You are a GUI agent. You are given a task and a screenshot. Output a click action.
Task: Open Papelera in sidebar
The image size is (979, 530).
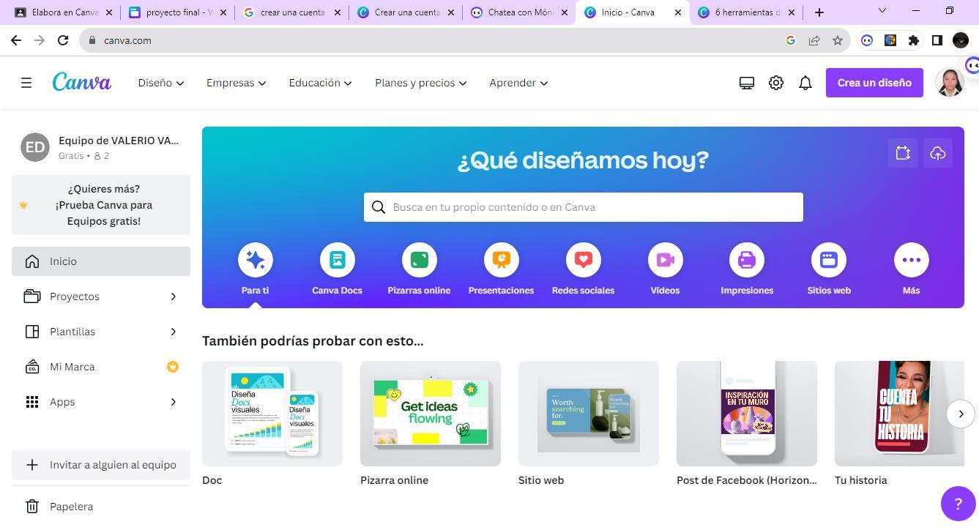pyautogui.click(x=101, y=507)
